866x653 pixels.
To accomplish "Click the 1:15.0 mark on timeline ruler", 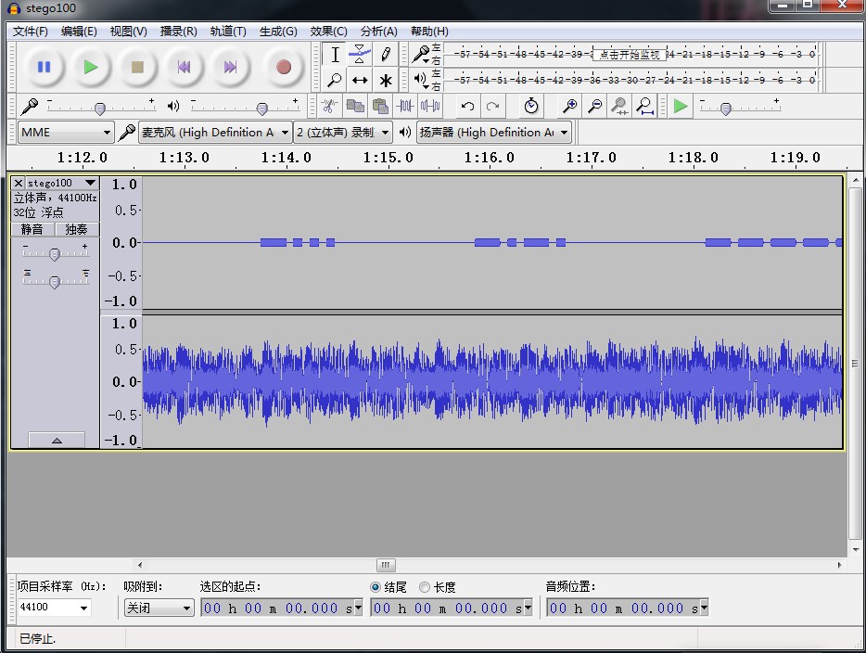I will [x=388, y=158].
